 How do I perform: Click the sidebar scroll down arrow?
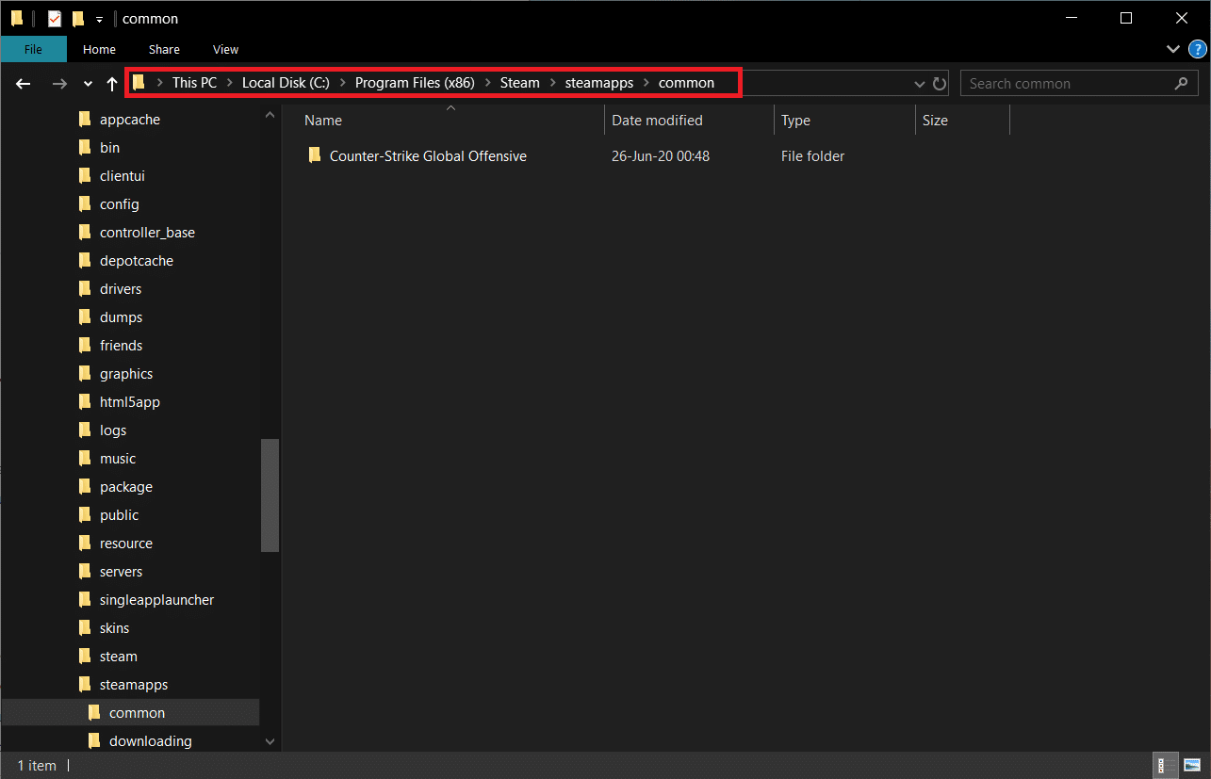[270, 742]
